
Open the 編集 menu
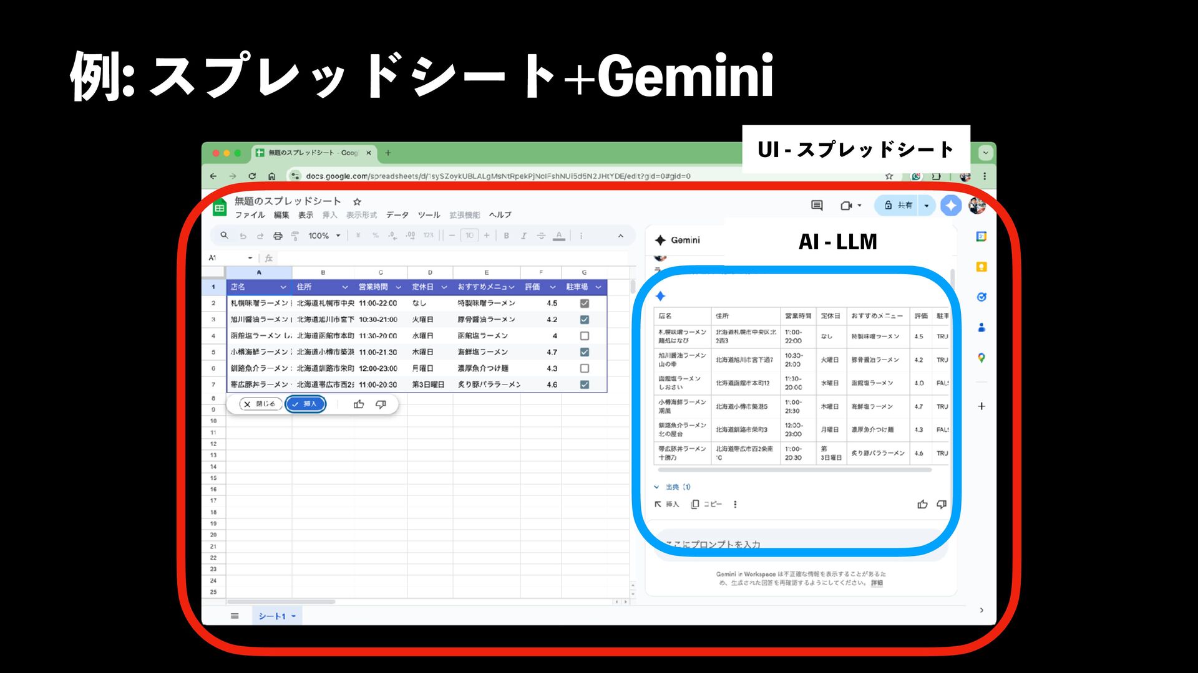[x=281, y=215]
